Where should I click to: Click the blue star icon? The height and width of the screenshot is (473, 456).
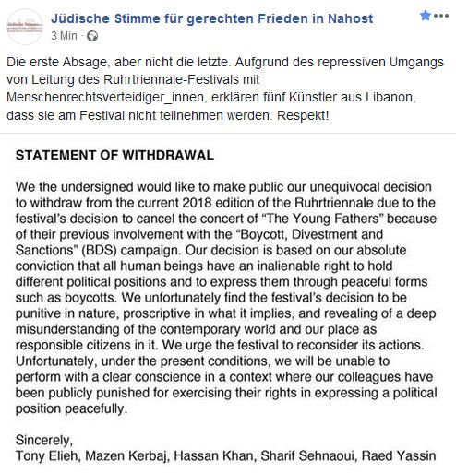point(426,15)
